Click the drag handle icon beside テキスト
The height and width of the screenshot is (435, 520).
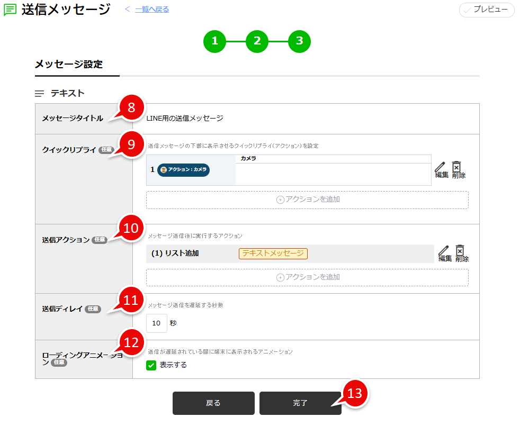39,94
